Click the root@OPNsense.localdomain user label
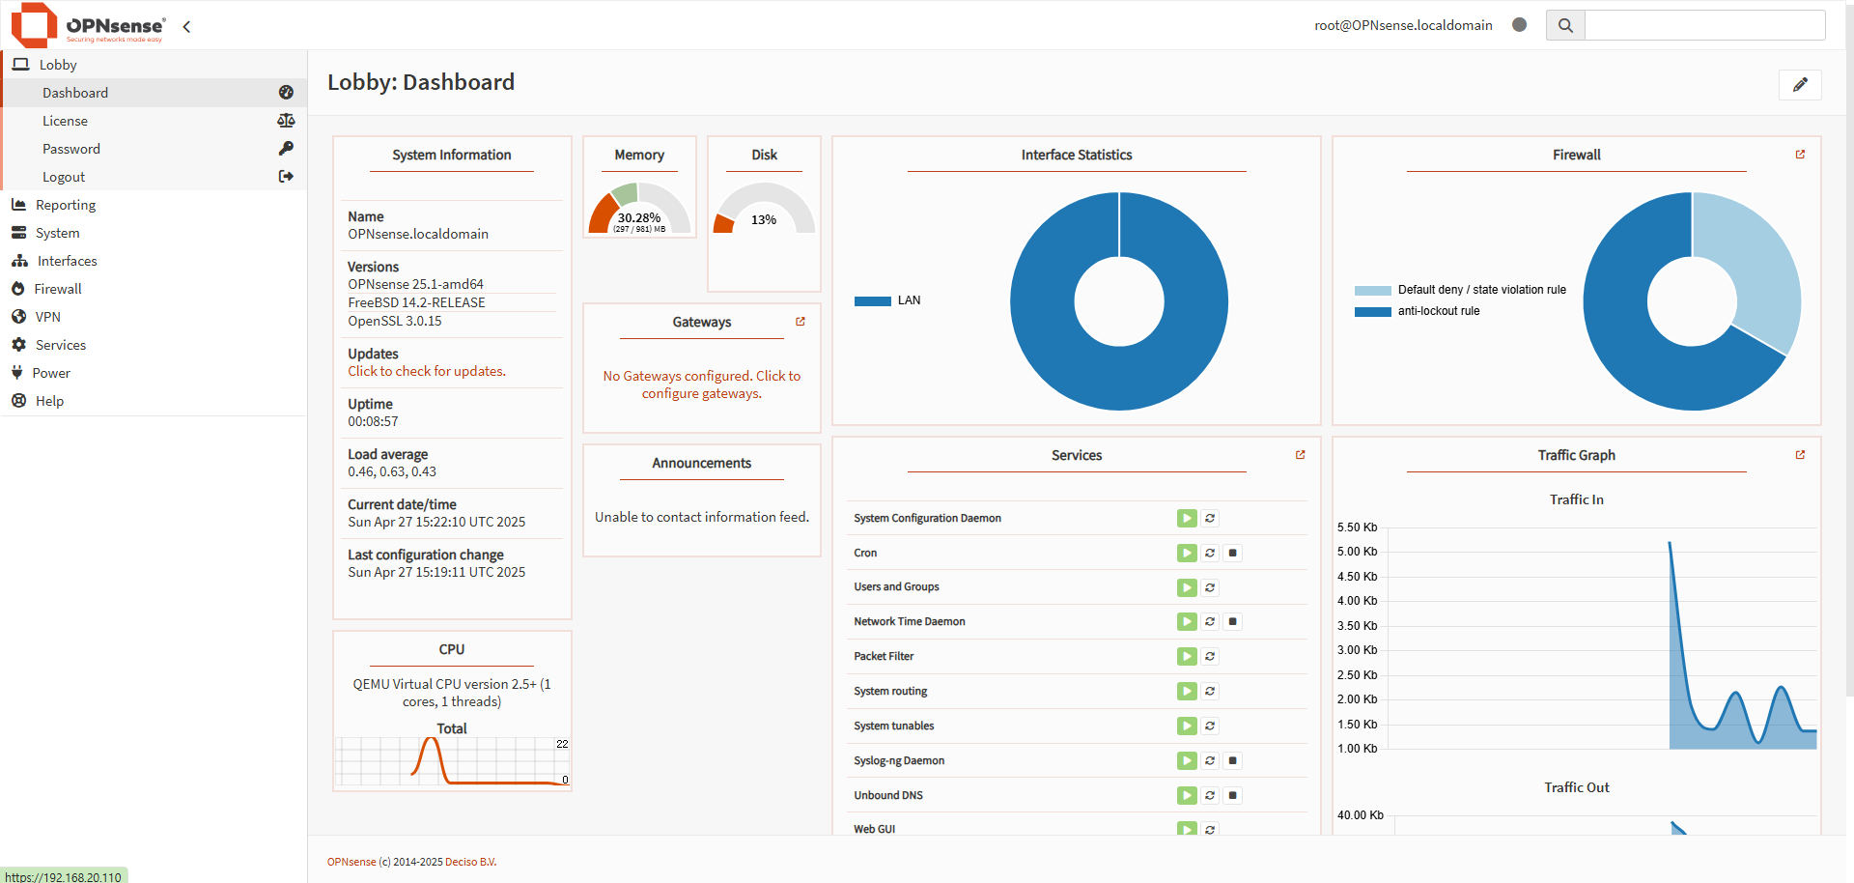The height and width of the screenshot is (883, 1854). pyautogui.click(x=1403, y=25)
